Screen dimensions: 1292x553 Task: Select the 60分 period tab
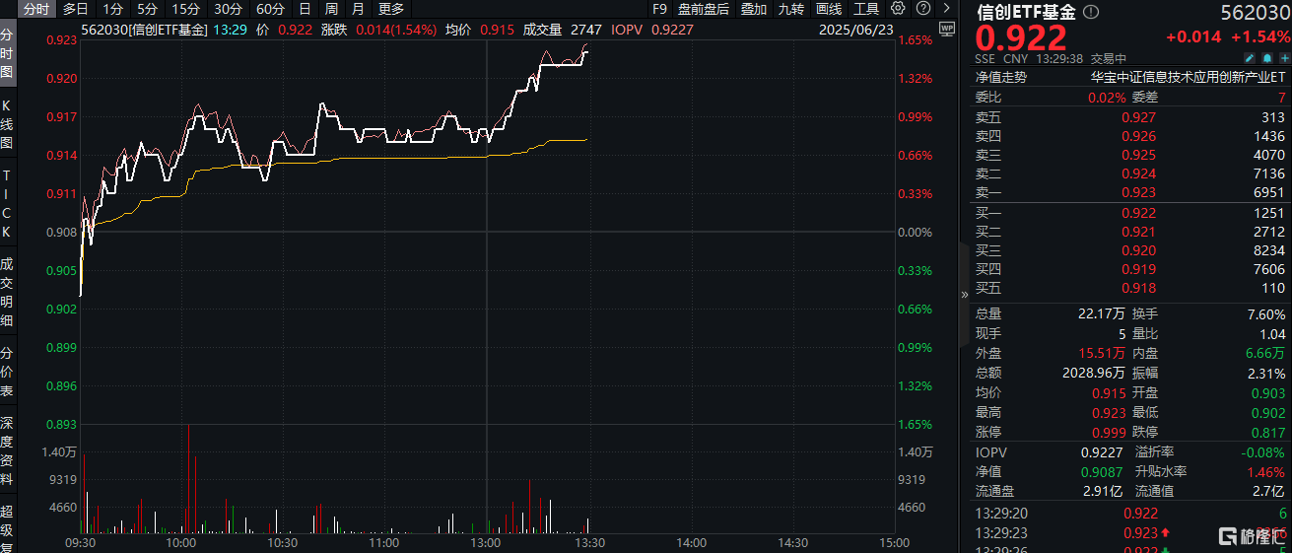tap(270, 9)
